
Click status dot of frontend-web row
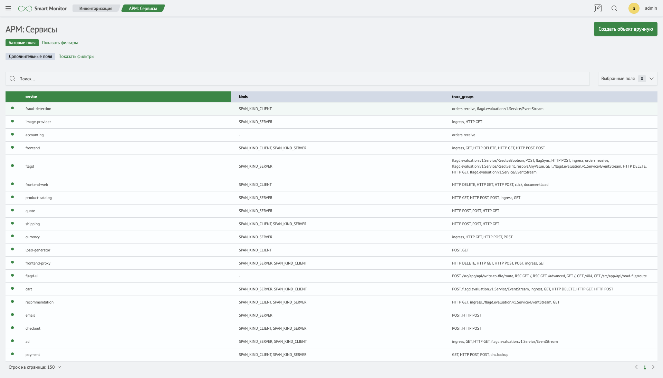(x=12, y=184)
